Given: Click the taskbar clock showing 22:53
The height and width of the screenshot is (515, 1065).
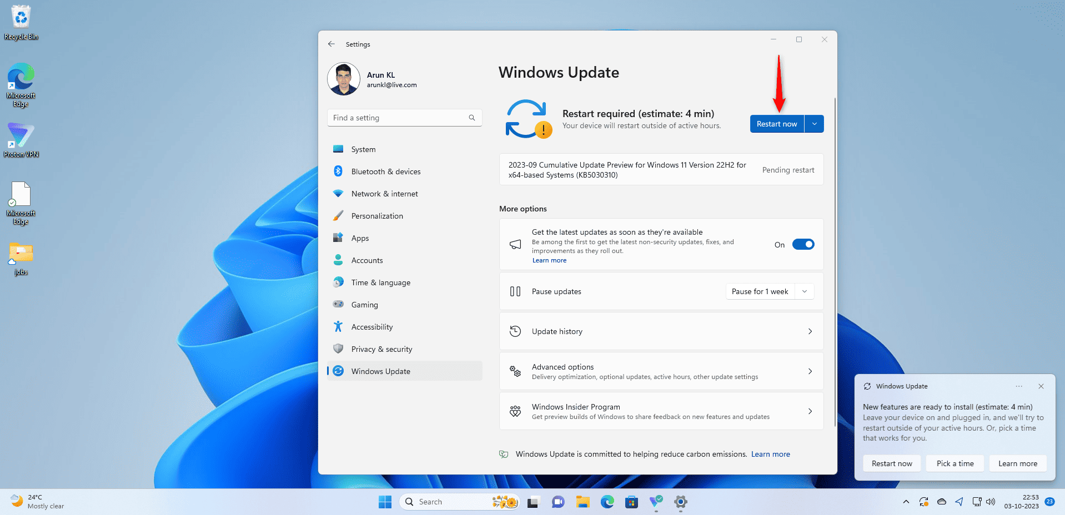Looking at the screenshot, I should tap(1021, 502).
